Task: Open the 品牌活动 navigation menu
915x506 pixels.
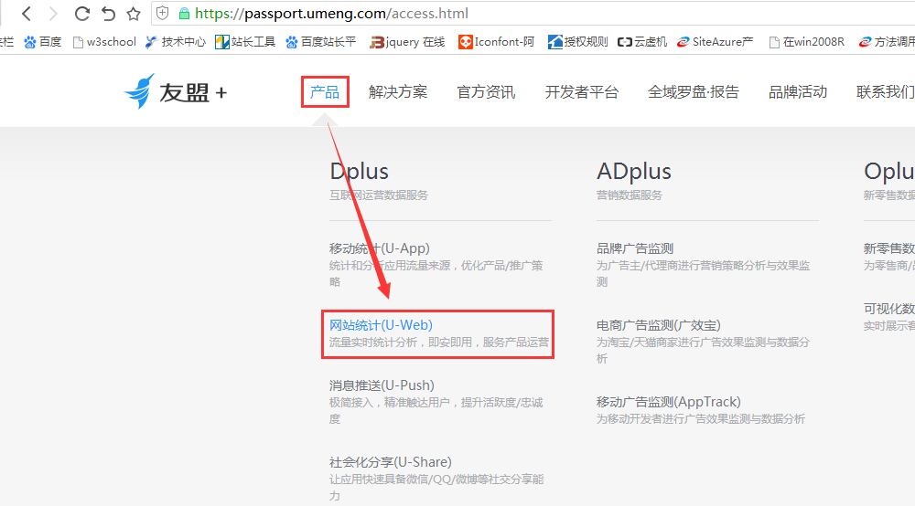Action: pyautogui.click(x=798, y=92)
